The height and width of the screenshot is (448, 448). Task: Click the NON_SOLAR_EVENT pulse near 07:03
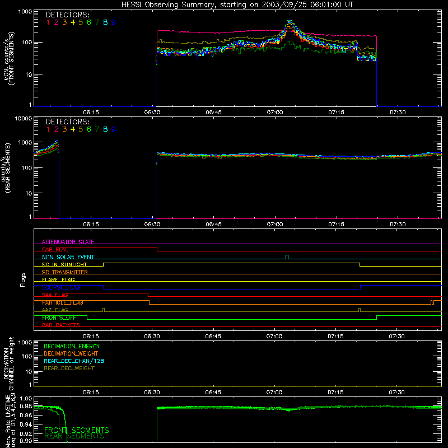pos(287,257)
